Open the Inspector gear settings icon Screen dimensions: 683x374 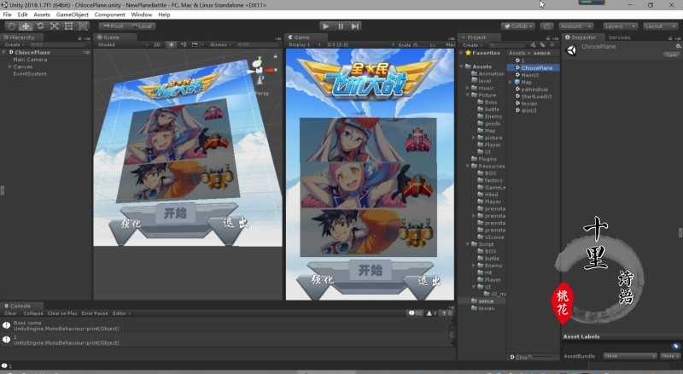pos(678,46)
